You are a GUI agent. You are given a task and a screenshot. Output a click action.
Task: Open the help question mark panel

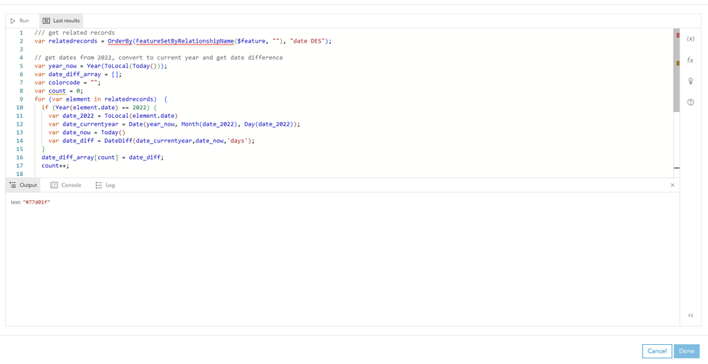(690, 102)
